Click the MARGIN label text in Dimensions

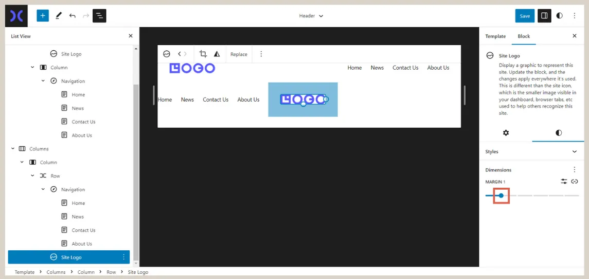[494, 182]
